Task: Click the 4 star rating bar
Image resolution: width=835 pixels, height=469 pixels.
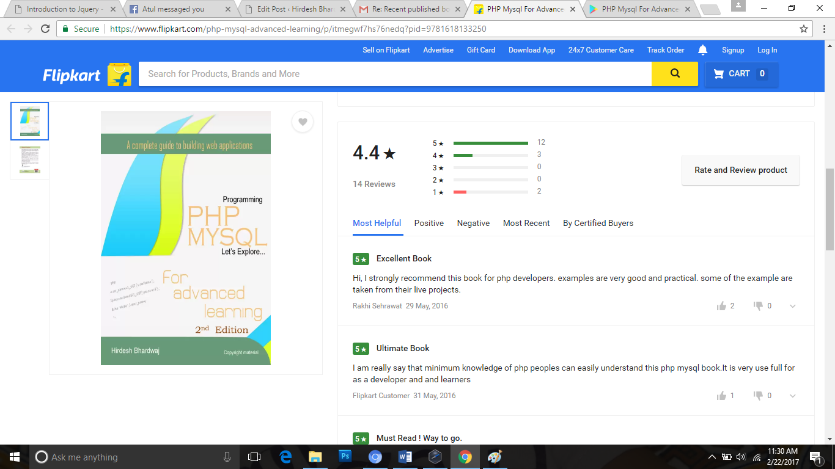Action: click(x=491, y=155)
